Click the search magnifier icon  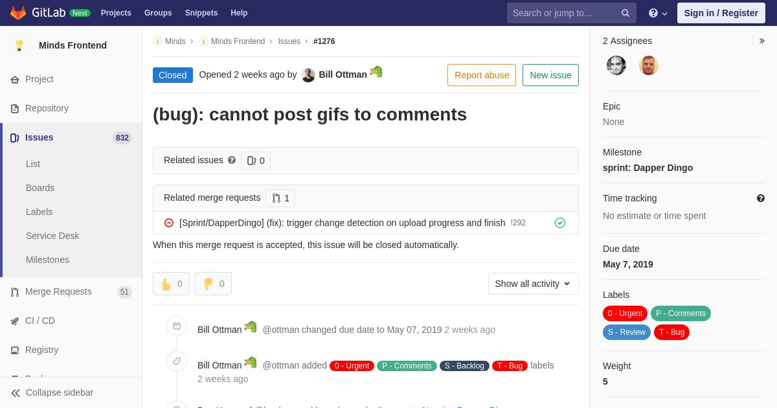(625, 13)
